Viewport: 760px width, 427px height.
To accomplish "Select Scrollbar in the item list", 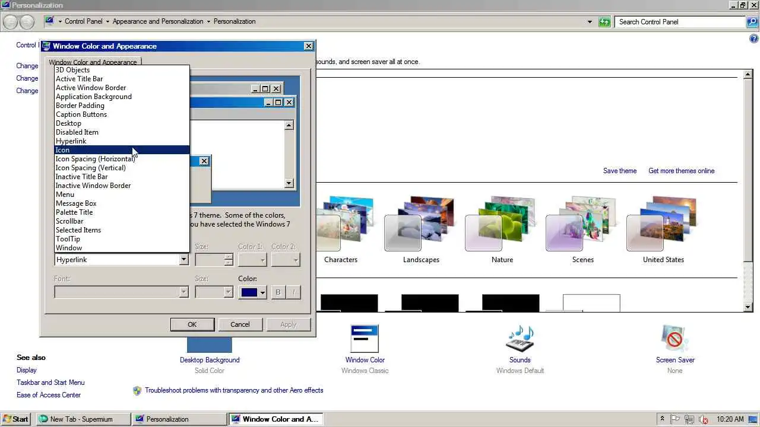I will (x=122, y=221).
